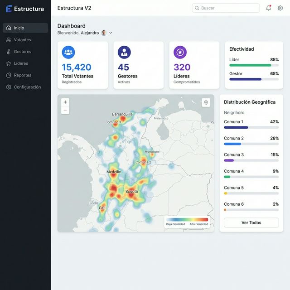Click the Baja Densidad legend label
The image size is (290, 290).
click(x=175, y=224)
